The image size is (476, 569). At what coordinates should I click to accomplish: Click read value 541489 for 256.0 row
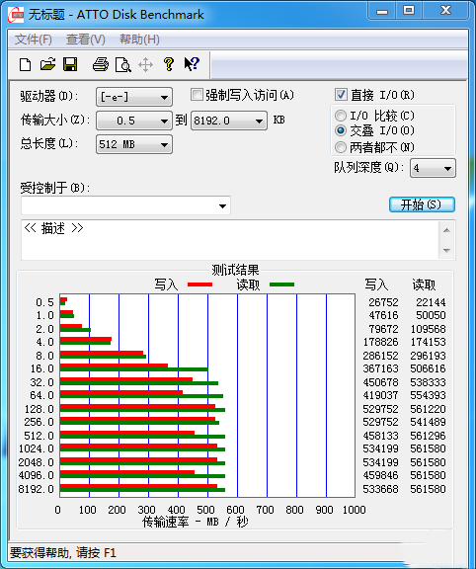click(x=428, y=422)
